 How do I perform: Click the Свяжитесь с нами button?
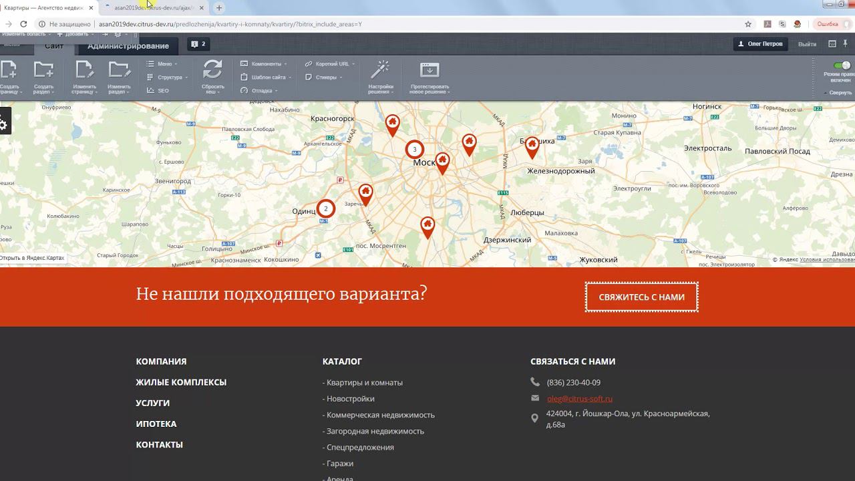point(641,297)
